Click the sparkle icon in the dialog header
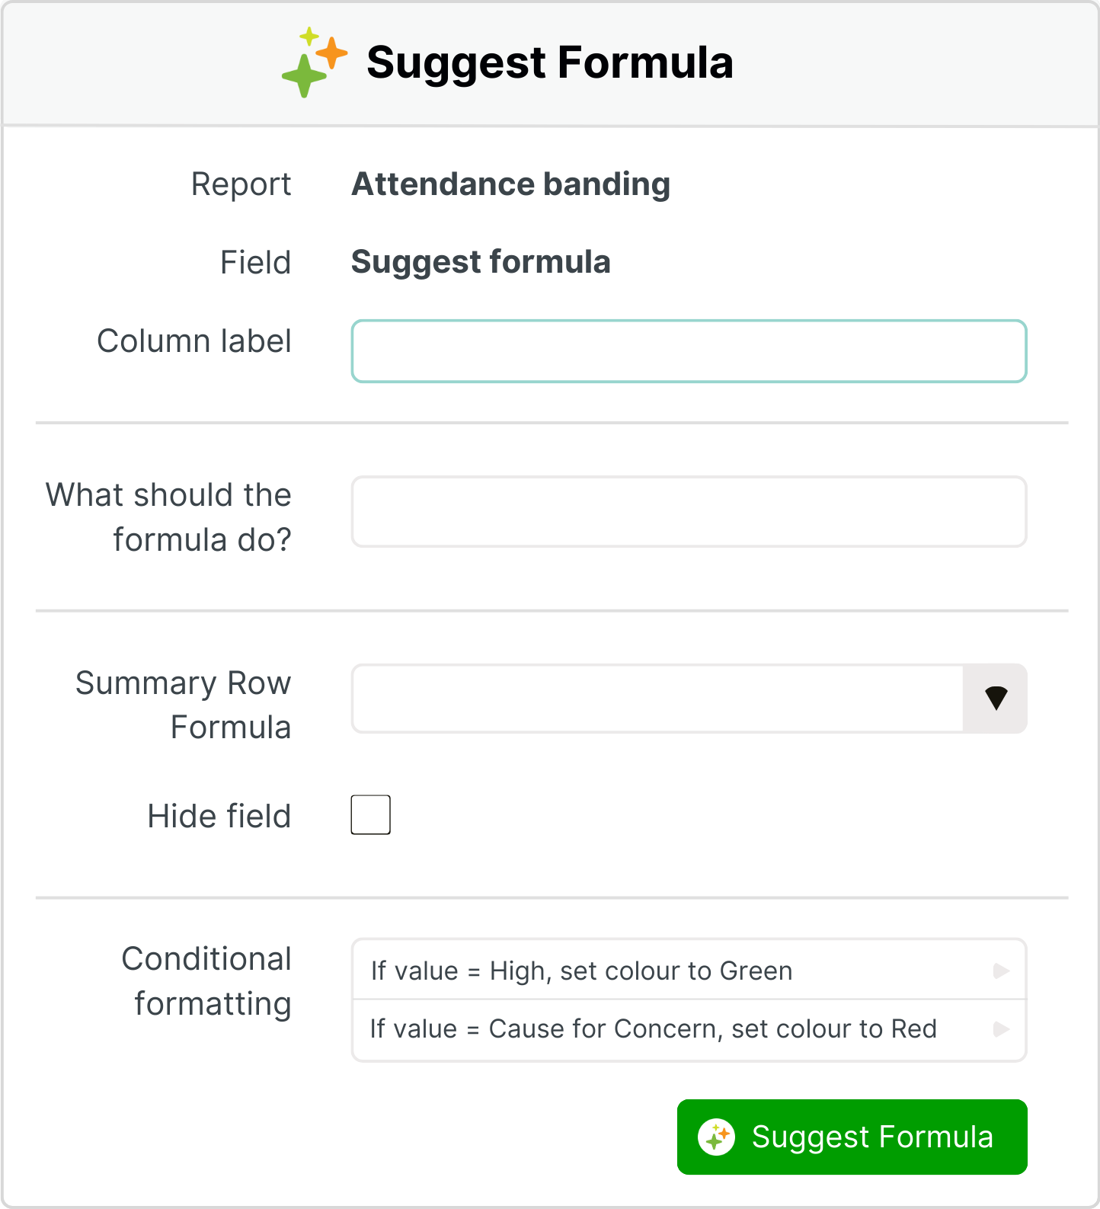This screenshot has width=1100, height=1209. (314, 62)
